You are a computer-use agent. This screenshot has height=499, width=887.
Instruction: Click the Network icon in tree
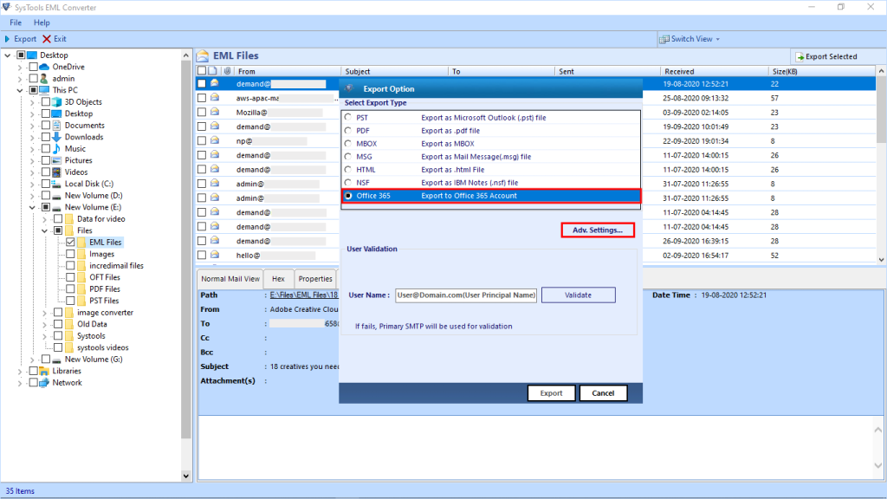click(x=44, y=383)
